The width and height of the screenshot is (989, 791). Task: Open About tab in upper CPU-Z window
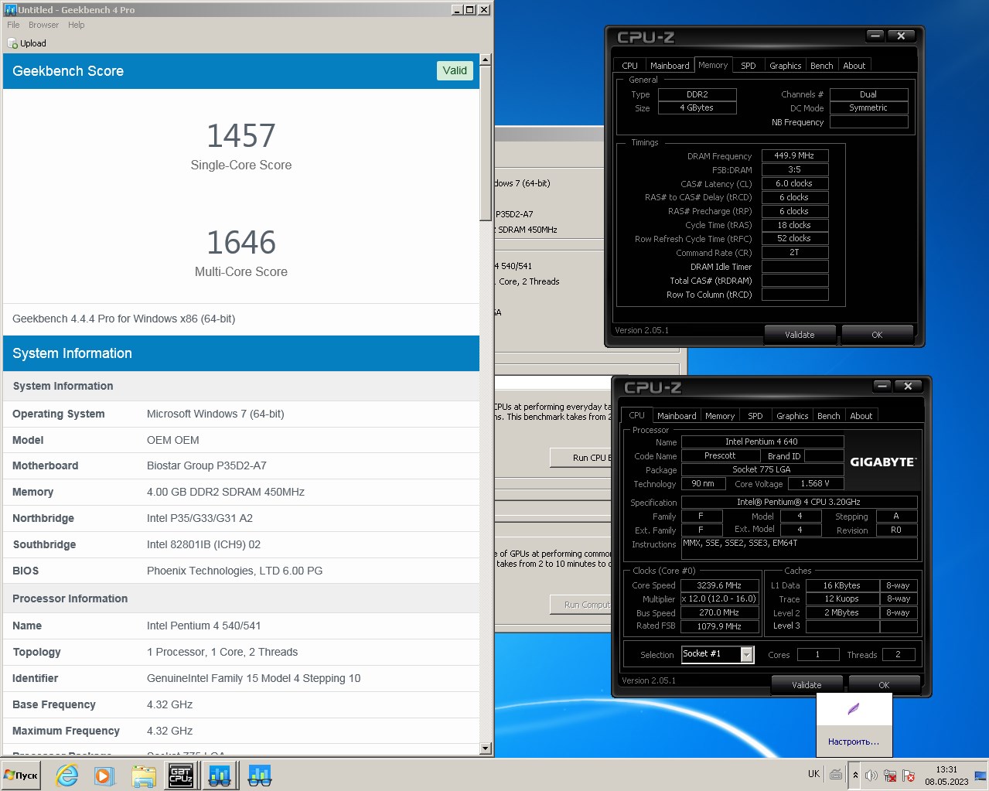[854, 66]
